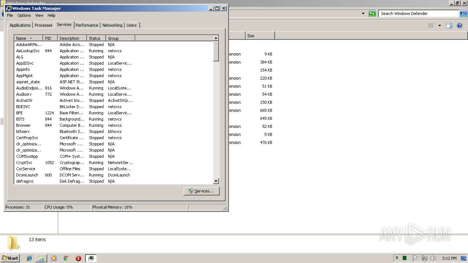The height and width of the screenshot is (263, 468).
Task: Switch to the Networking tab
Action: (112, 25)
